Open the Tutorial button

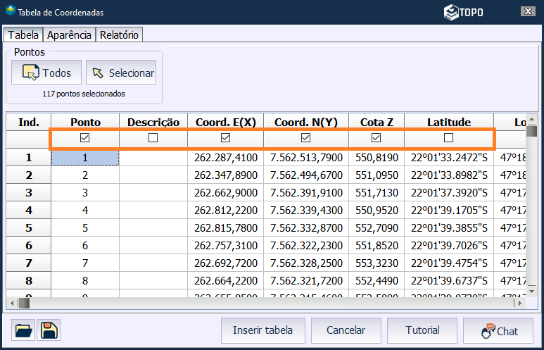click(422, 330)
